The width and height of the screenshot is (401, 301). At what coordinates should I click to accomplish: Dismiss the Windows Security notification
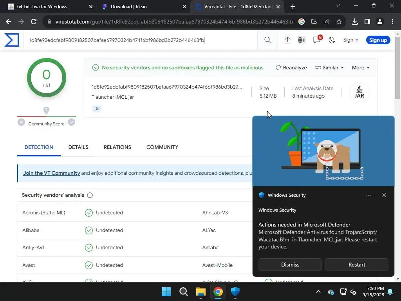point(290,265)
